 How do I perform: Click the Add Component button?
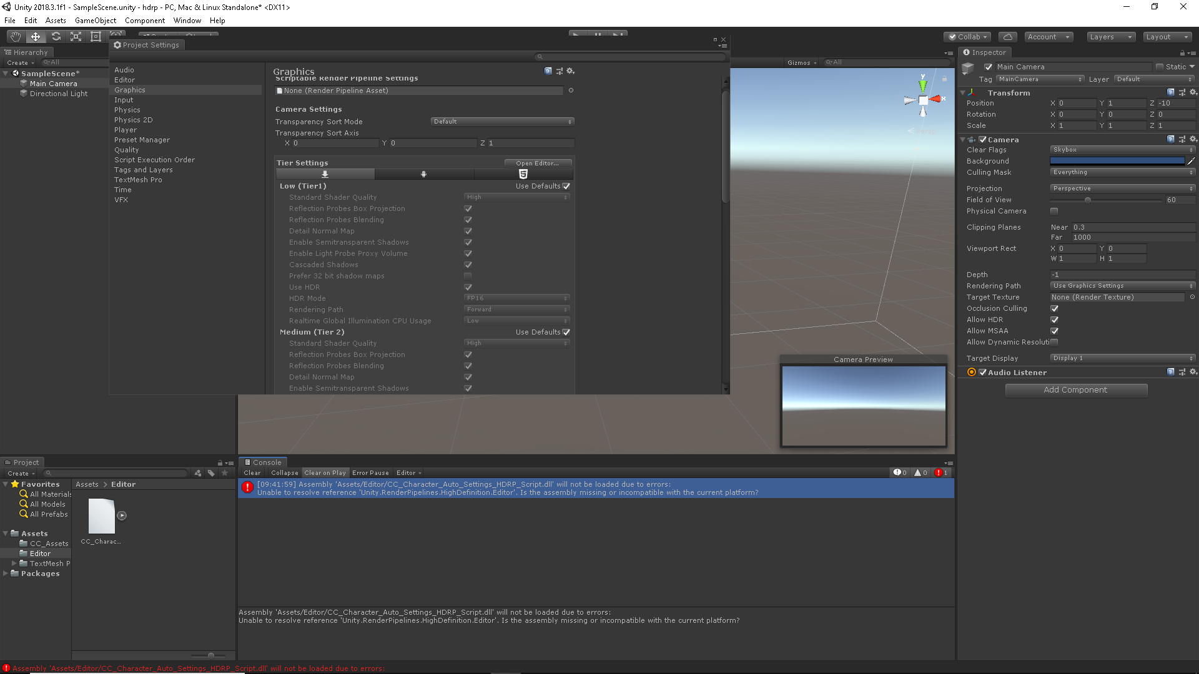point(1076,390)
